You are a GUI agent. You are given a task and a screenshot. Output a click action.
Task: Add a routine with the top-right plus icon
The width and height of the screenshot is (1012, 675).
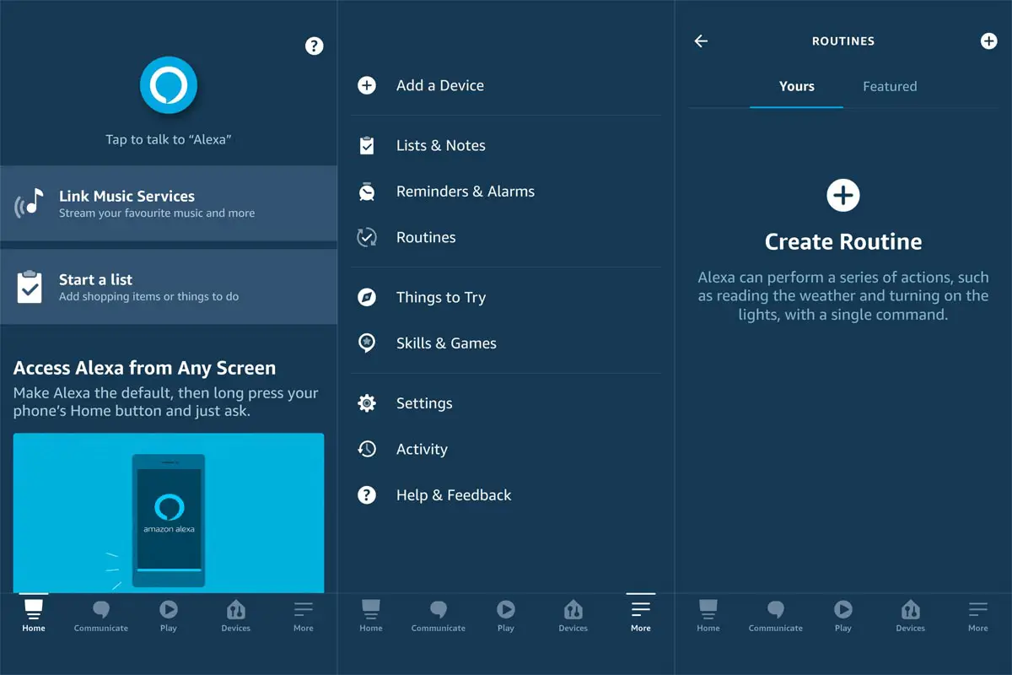pos(989,40)
